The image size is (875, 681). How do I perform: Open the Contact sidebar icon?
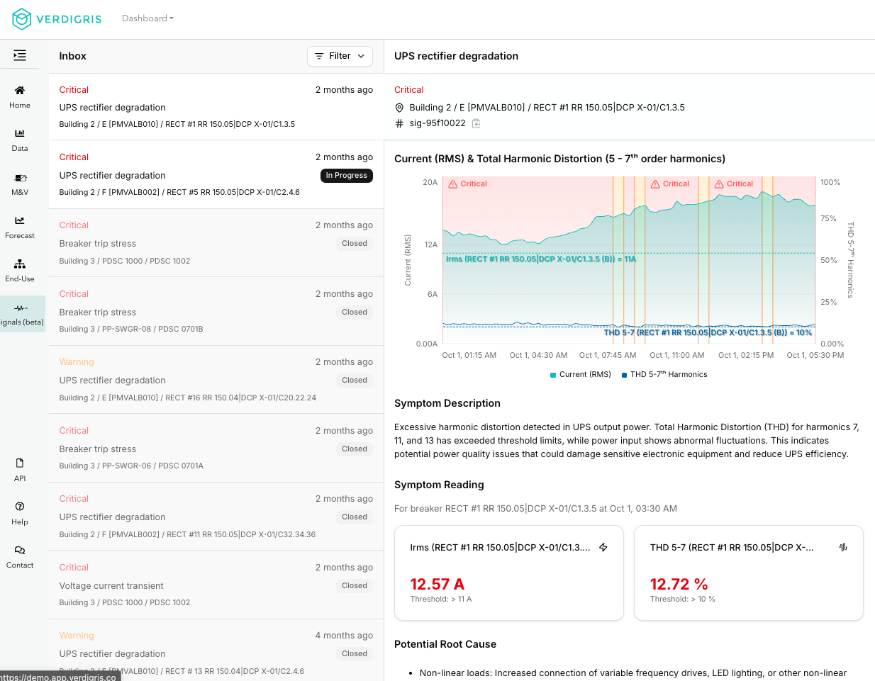click(20, 550)
